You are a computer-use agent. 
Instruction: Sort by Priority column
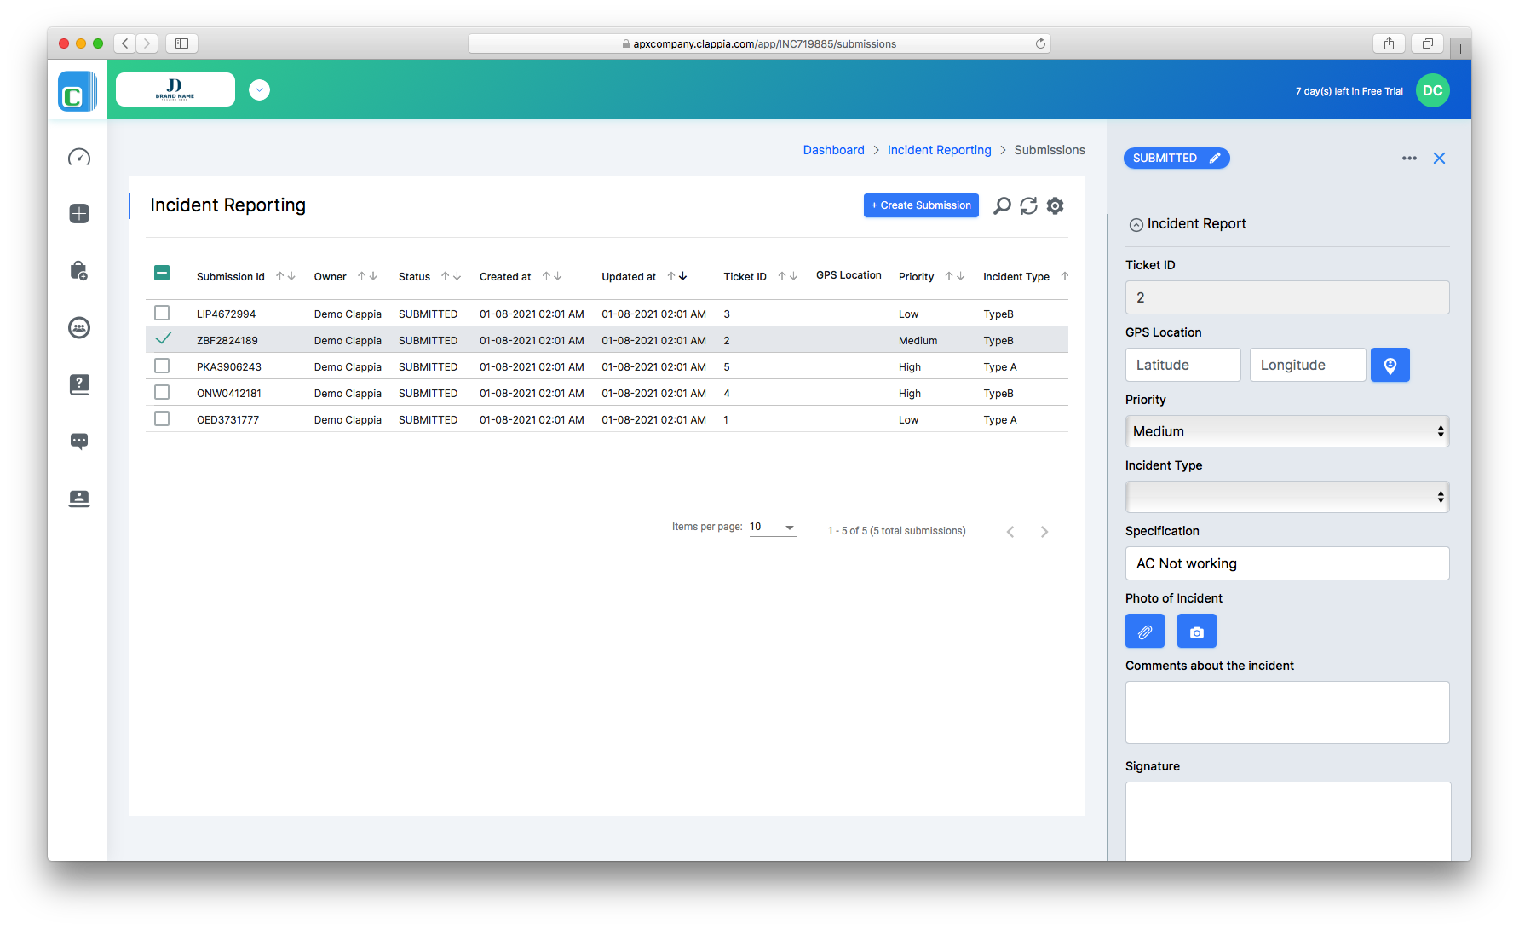click(x=955, y=276)
